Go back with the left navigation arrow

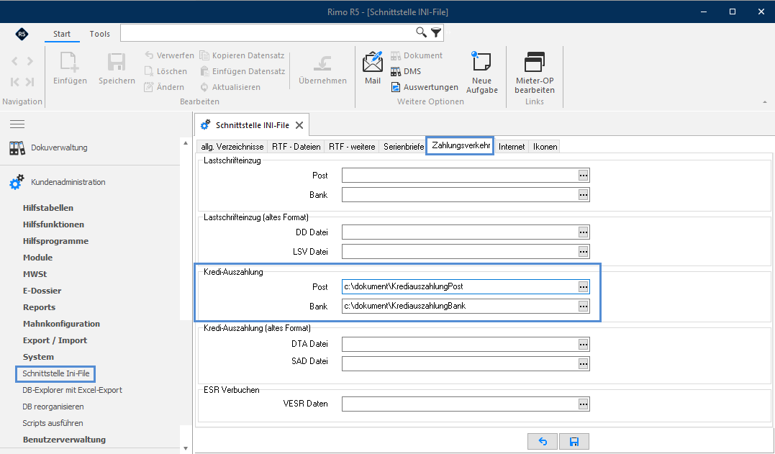tap(15, 61)
